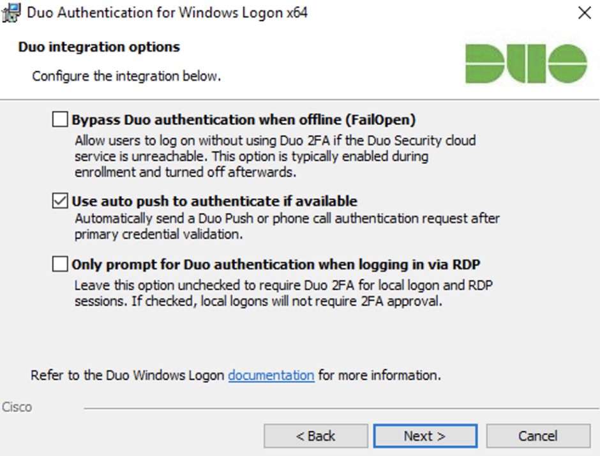Cancel the Duo installation

[x=538, y=436]
